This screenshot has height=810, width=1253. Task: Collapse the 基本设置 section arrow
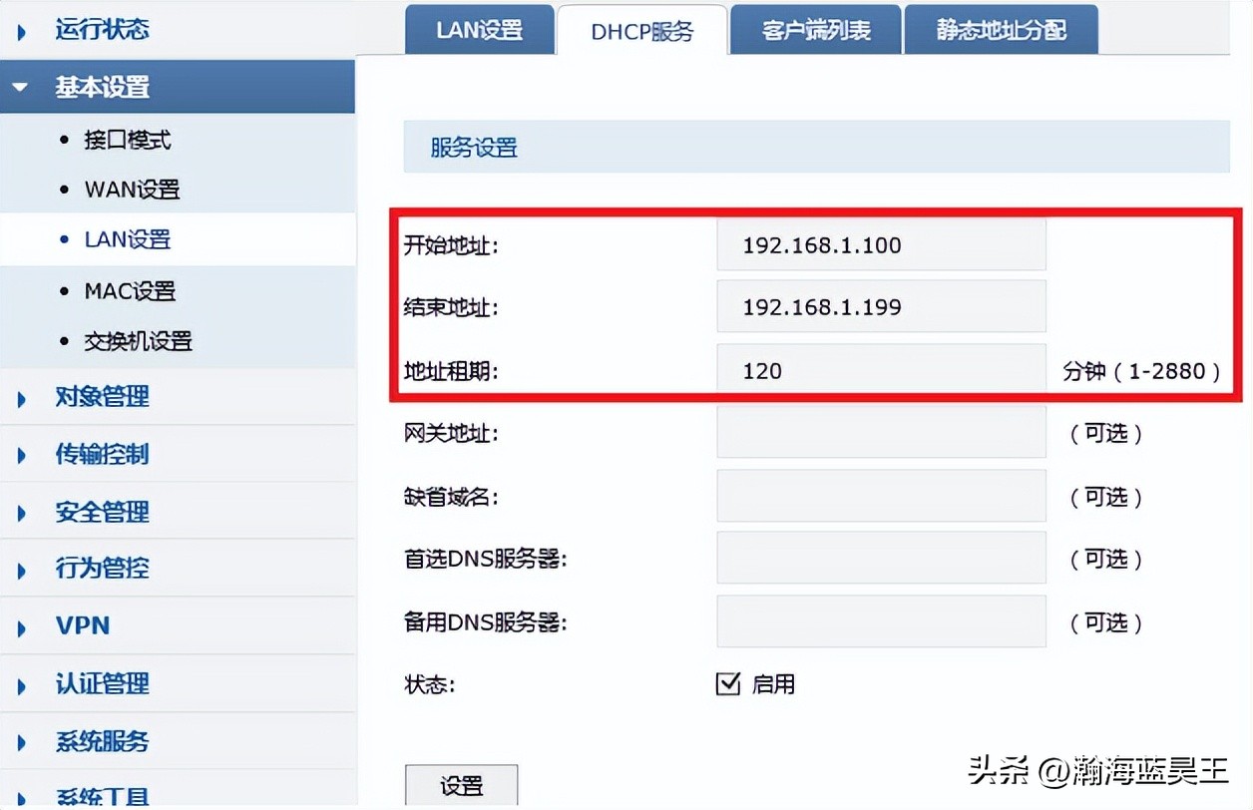tap(22, 87)
